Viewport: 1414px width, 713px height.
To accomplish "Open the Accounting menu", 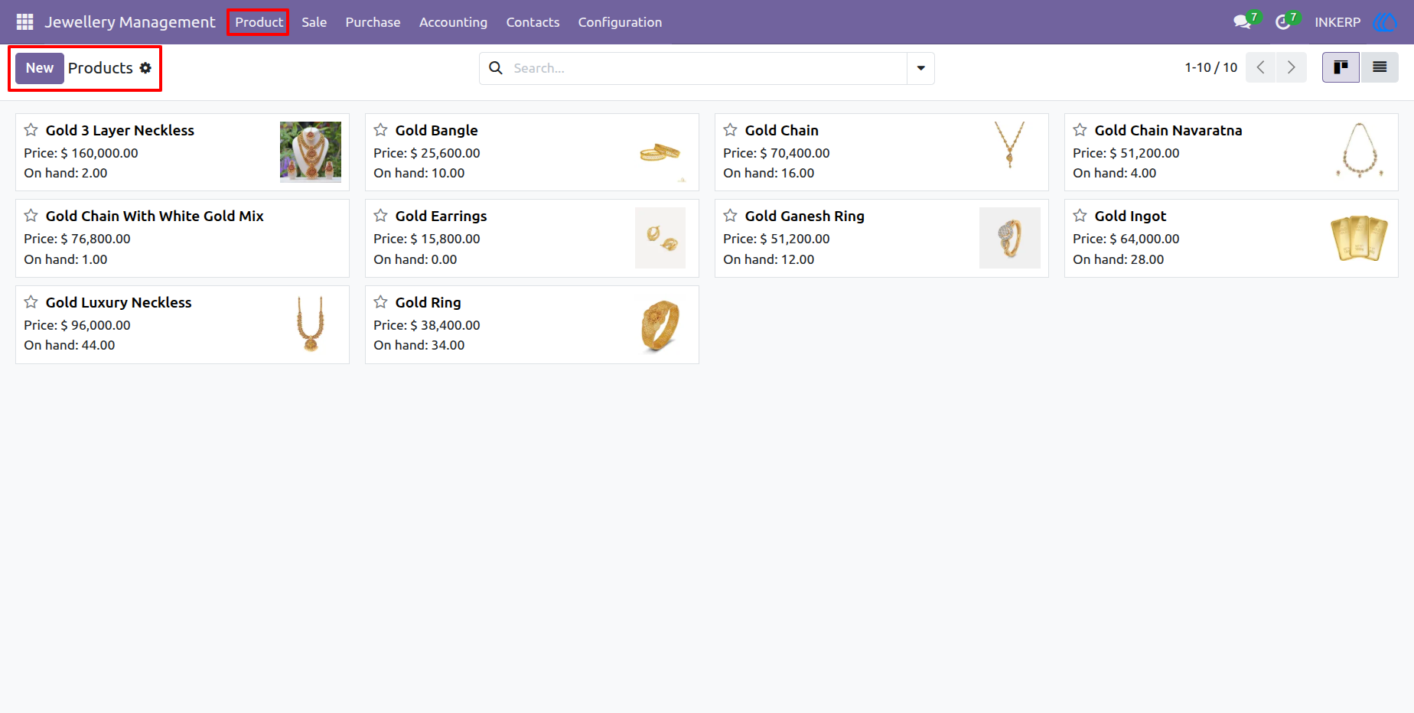I will pyautogui.click(x=453, y=22).
